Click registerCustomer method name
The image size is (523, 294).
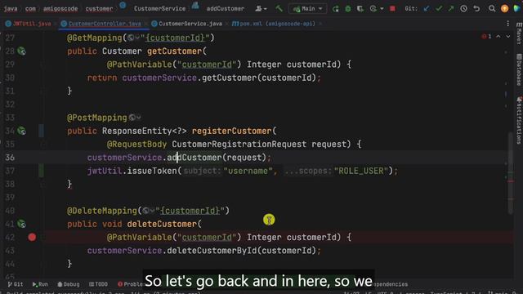tap(231, 131)
